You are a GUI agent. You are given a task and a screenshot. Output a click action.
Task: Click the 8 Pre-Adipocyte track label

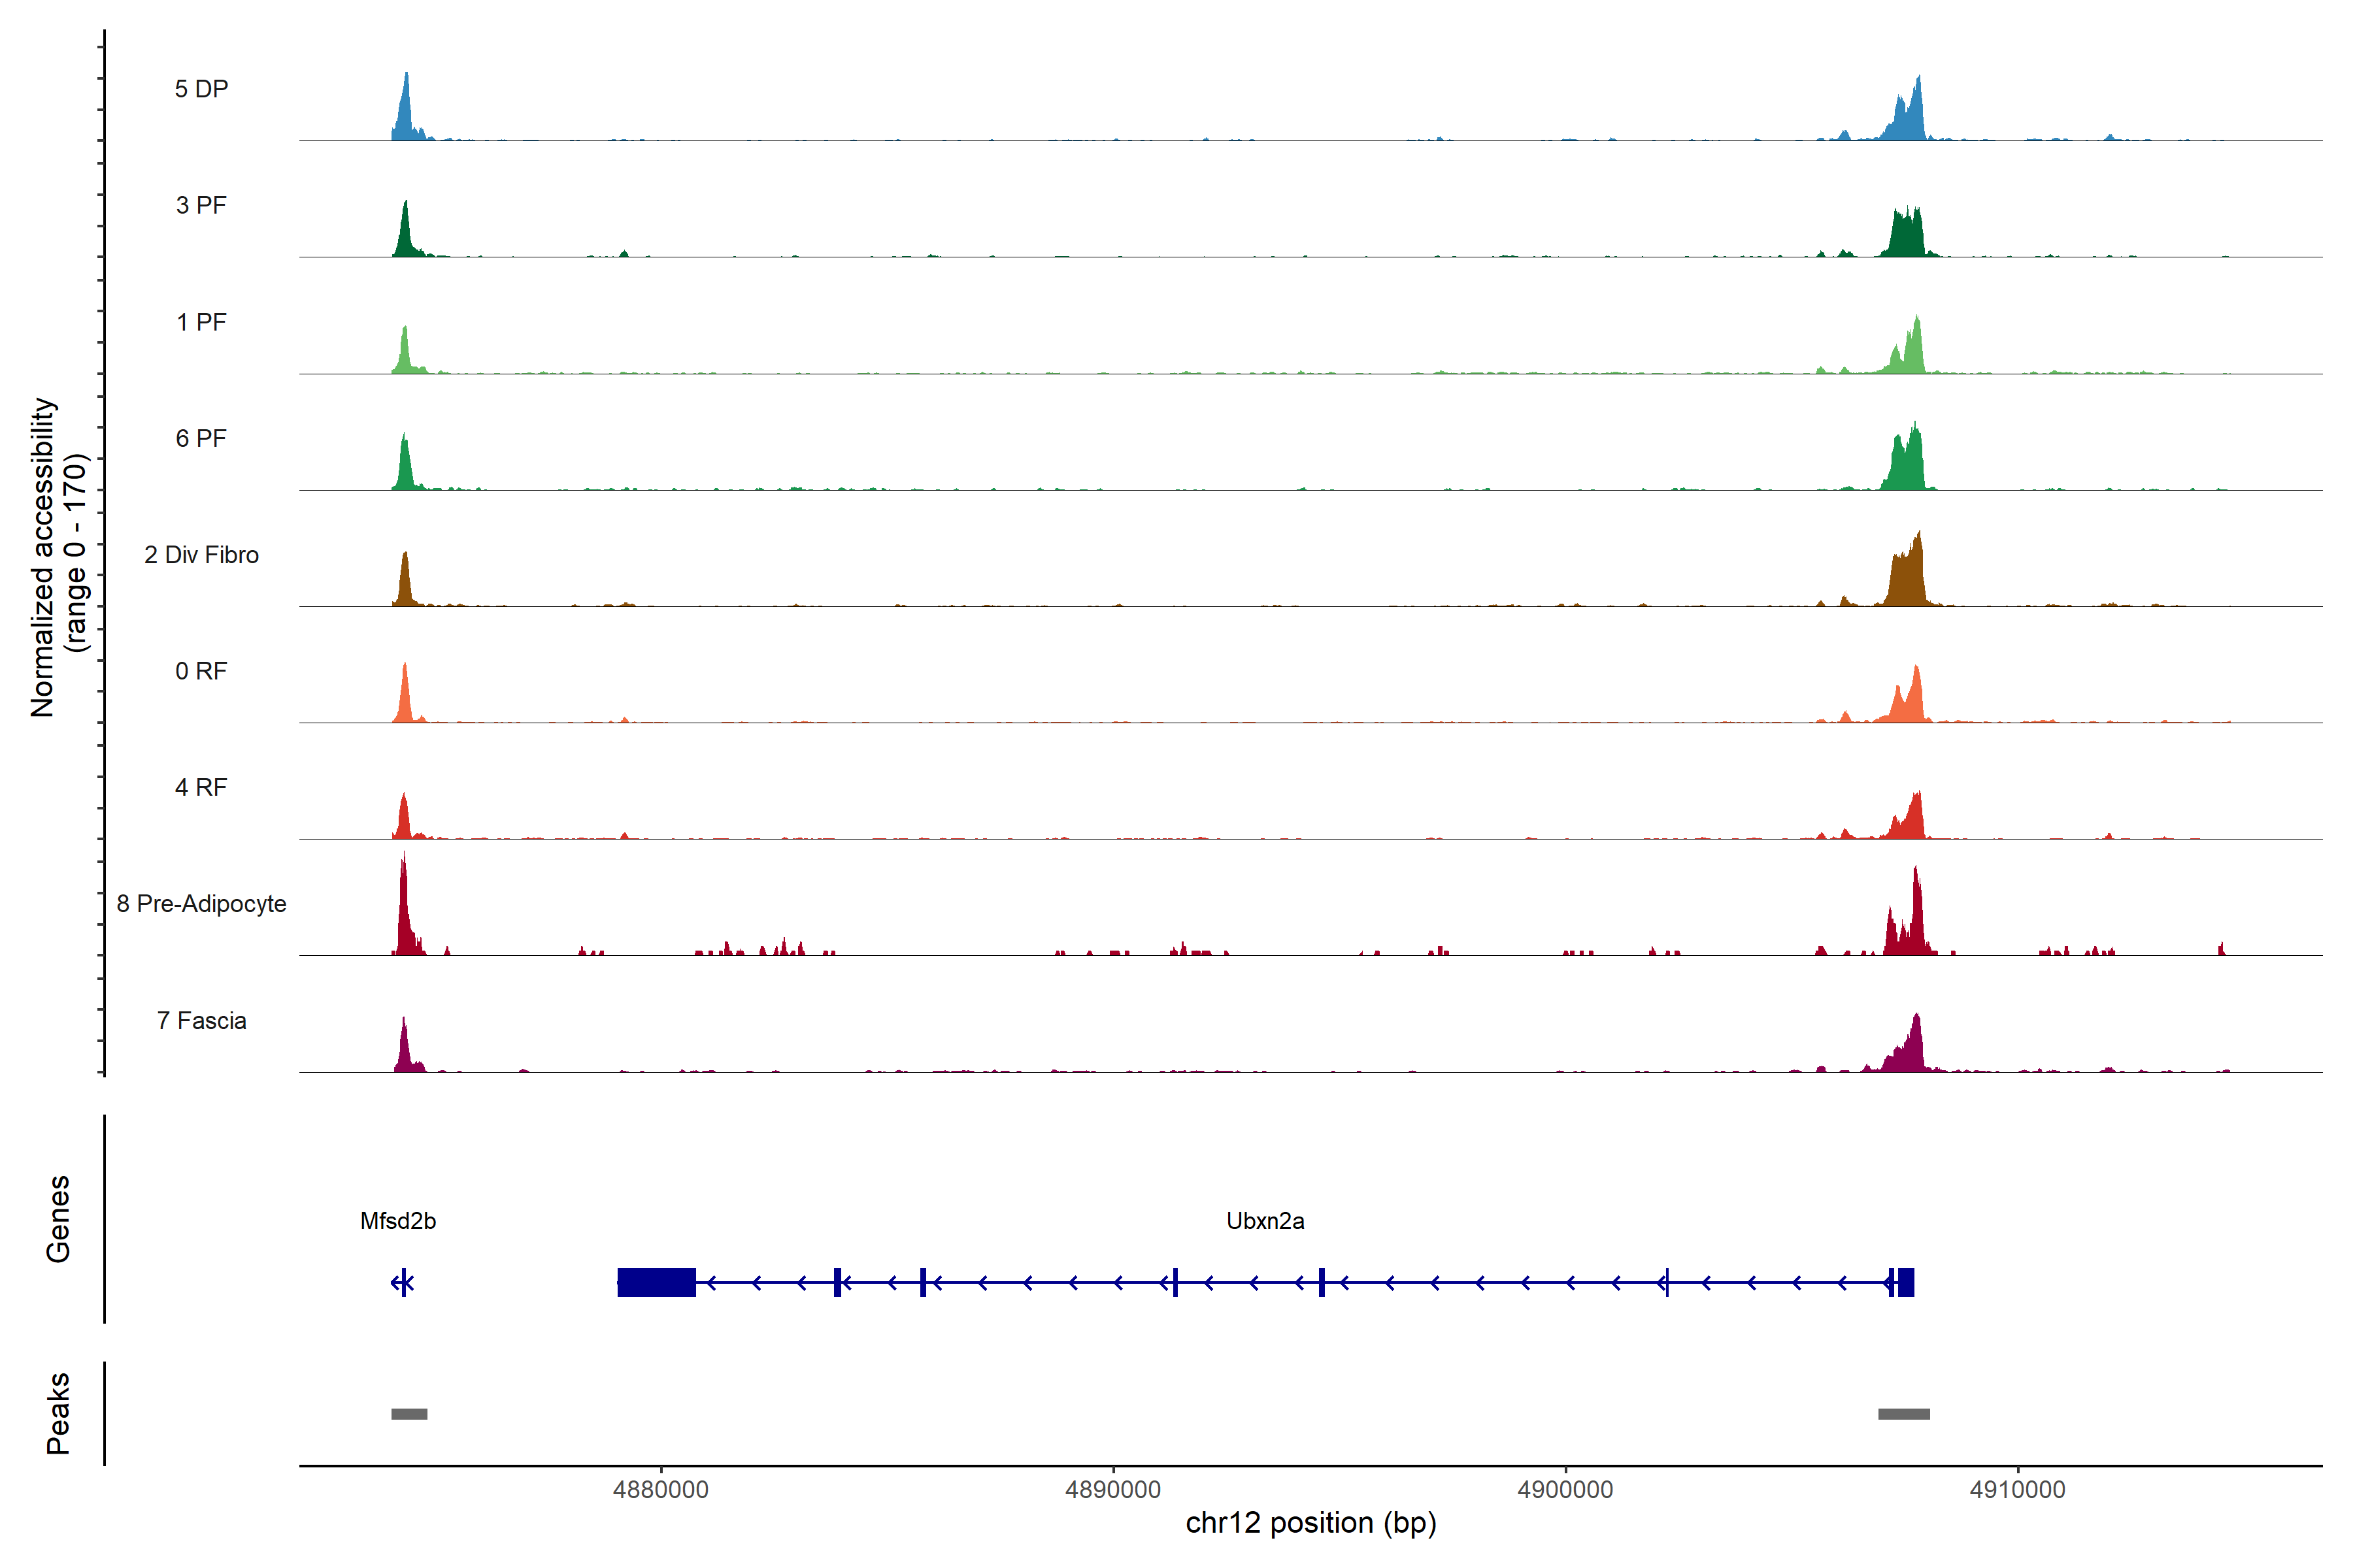pyautogui.click(x=201, y=904)
